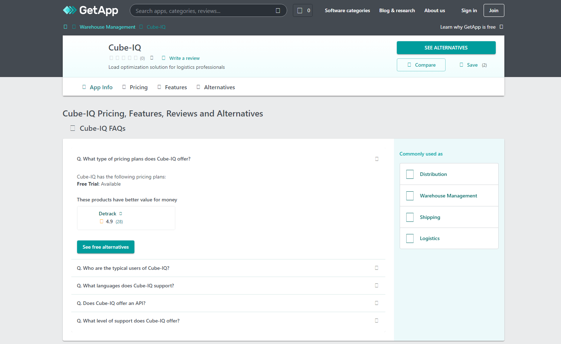Viewport: 561px width, 344px height.
Task: Click the SEE ALTERNATIVES button
Action: point(446,48)
